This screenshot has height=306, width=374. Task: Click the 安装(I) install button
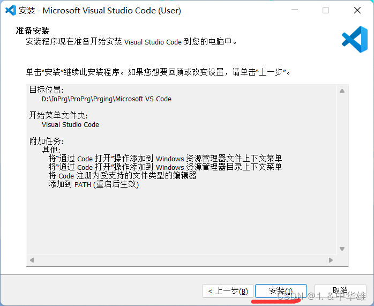point(281,291)
